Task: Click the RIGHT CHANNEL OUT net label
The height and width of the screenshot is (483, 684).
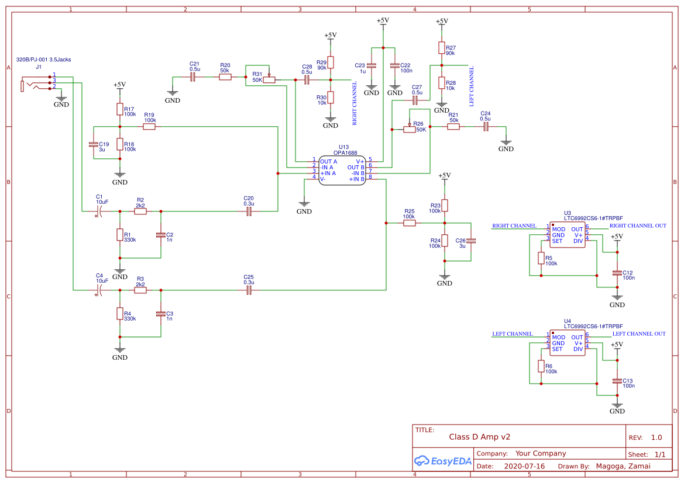Action: click(638, 225)
